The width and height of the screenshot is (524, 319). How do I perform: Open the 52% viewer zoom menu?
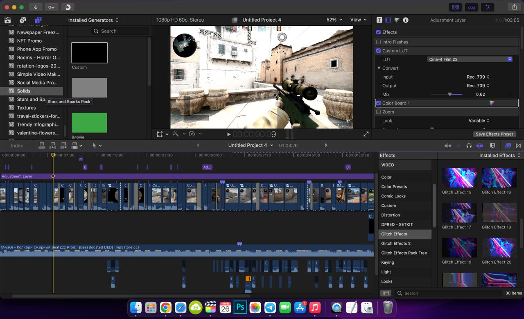pyautogui.click(x=334, y=20)
